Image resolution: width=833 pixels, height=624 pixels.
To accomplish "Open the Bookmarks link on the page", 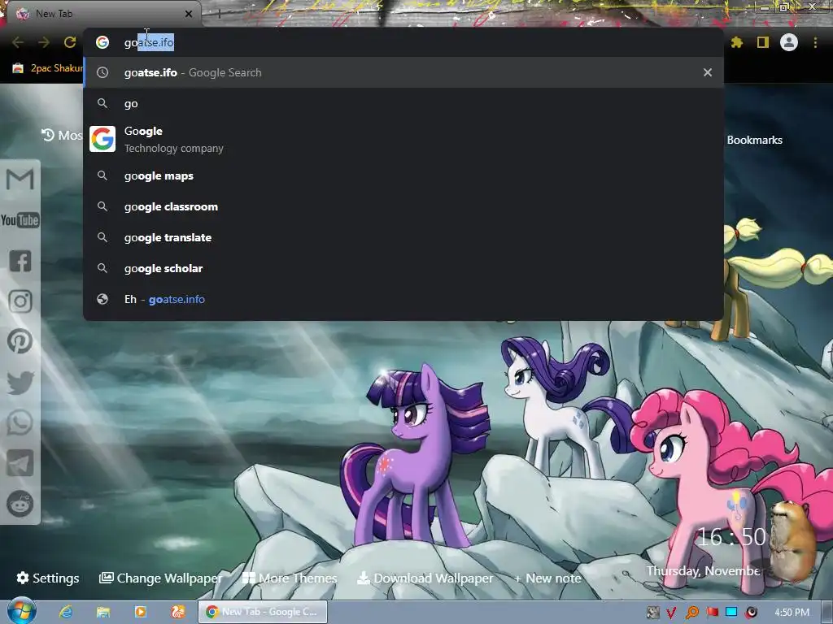I will tap(754, 140).
